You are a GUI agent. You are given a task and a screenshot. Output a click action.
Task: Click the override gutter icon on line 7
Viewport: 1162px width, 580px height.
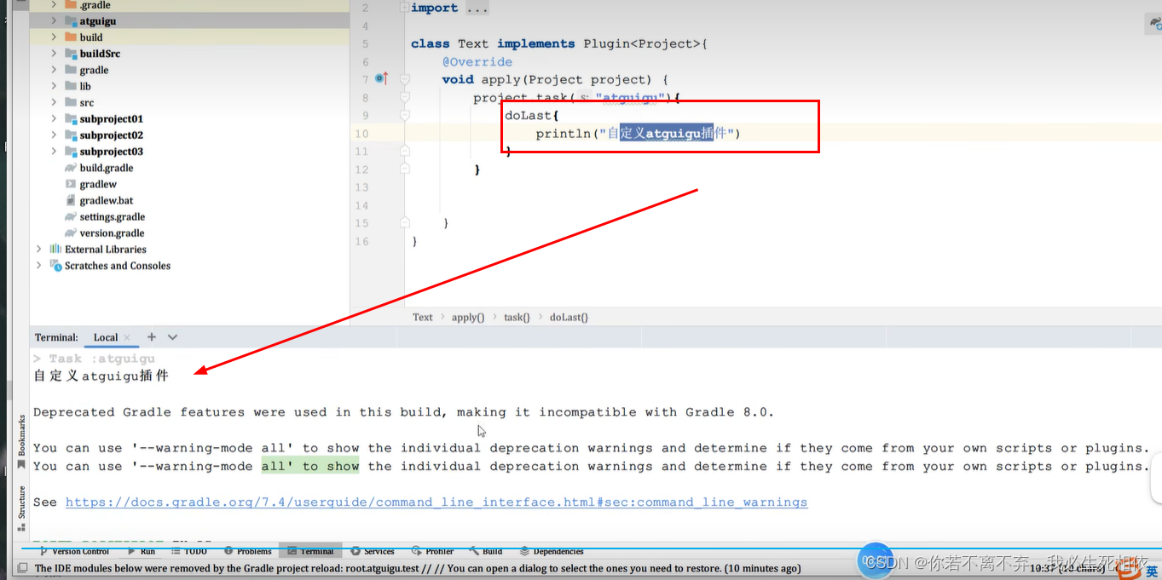pos(381,78)
